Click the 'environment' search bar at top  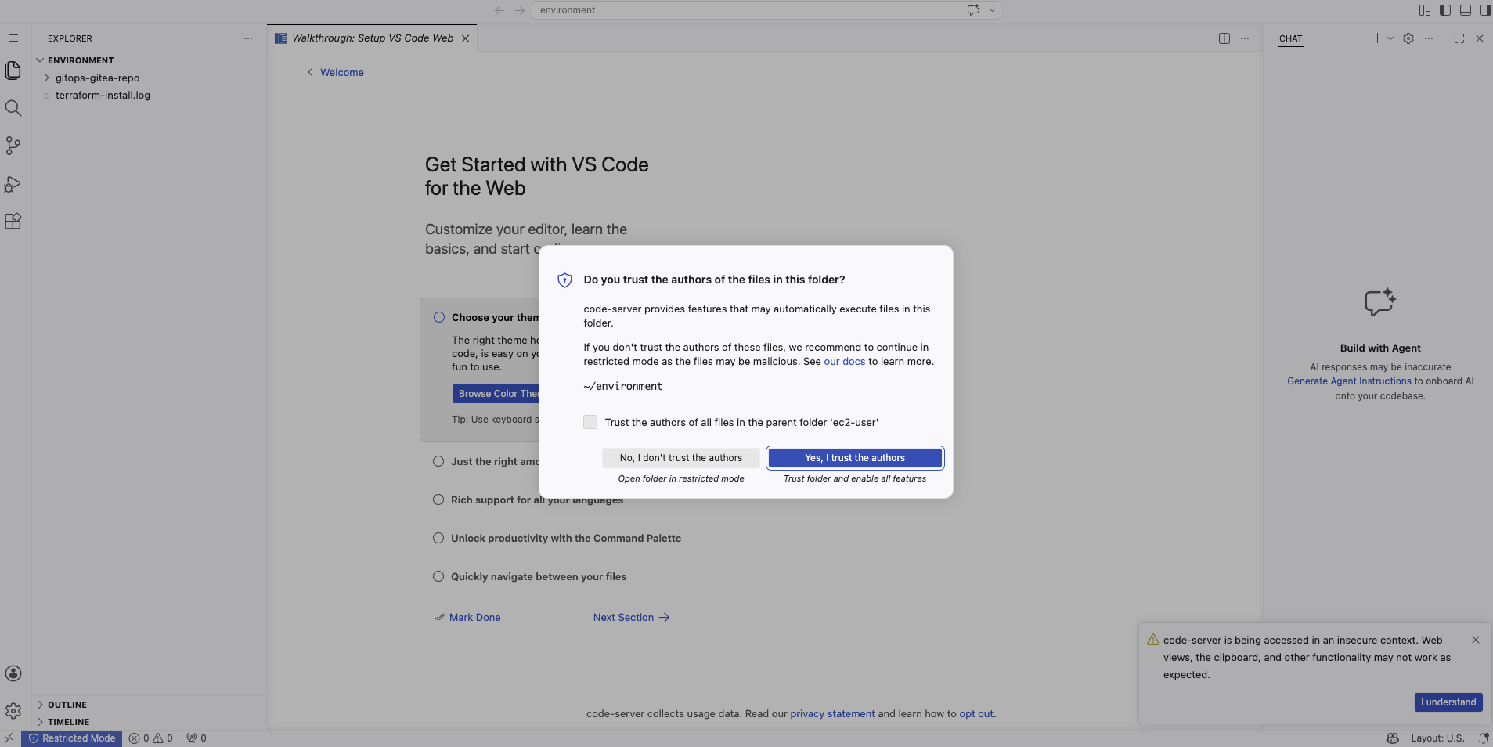(x=744, y=10)
